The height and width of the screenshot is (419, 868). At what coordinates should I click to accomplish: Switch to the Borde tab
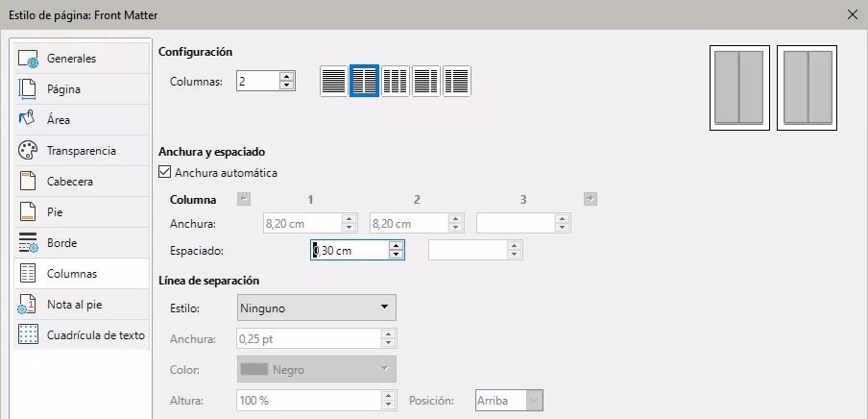[61, 243]
